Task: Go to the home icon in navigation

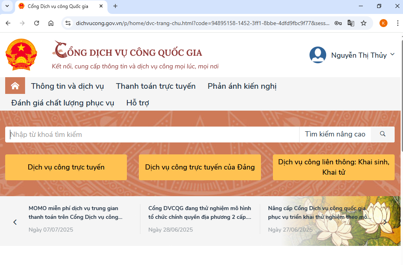Action: [x=15, y=86]
